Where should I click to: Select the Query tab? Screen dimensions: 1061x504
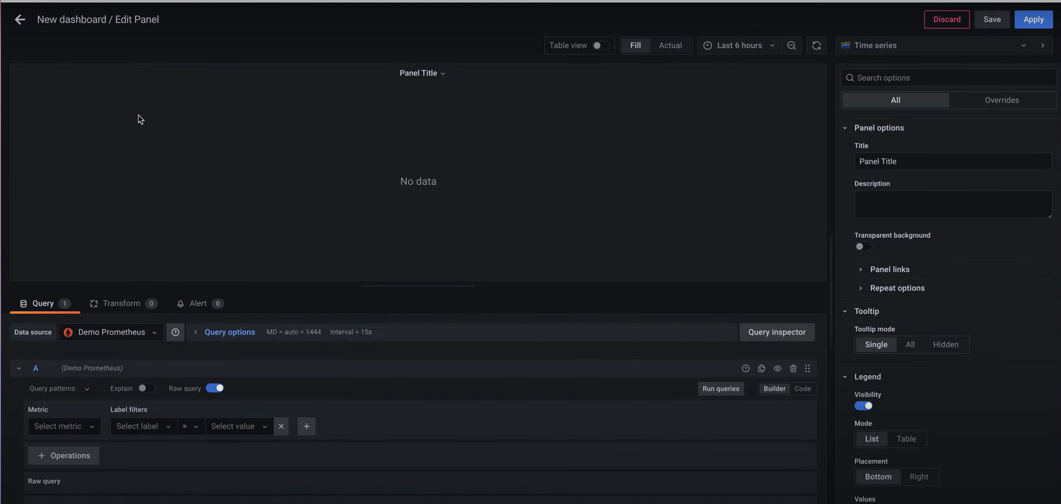point(45,304)
